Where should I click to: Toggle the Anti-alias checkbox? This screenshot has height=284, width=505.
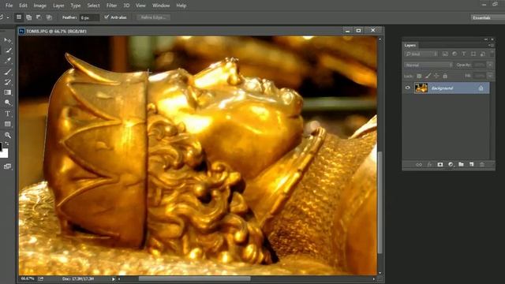107,17
